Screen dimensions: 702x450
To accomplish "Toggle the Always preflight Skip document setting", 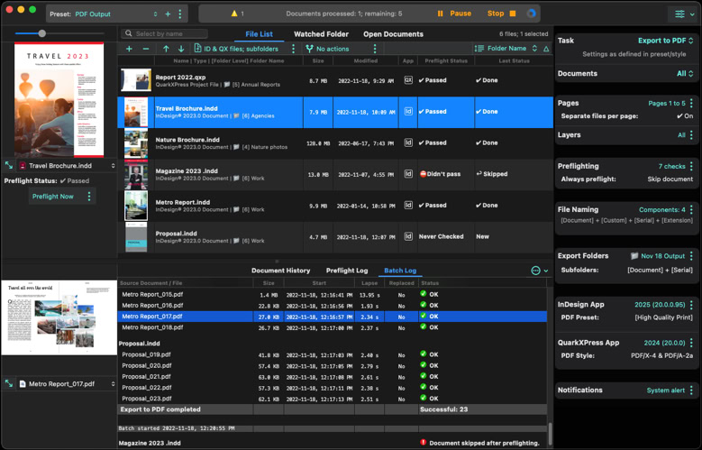I will 670,179.
